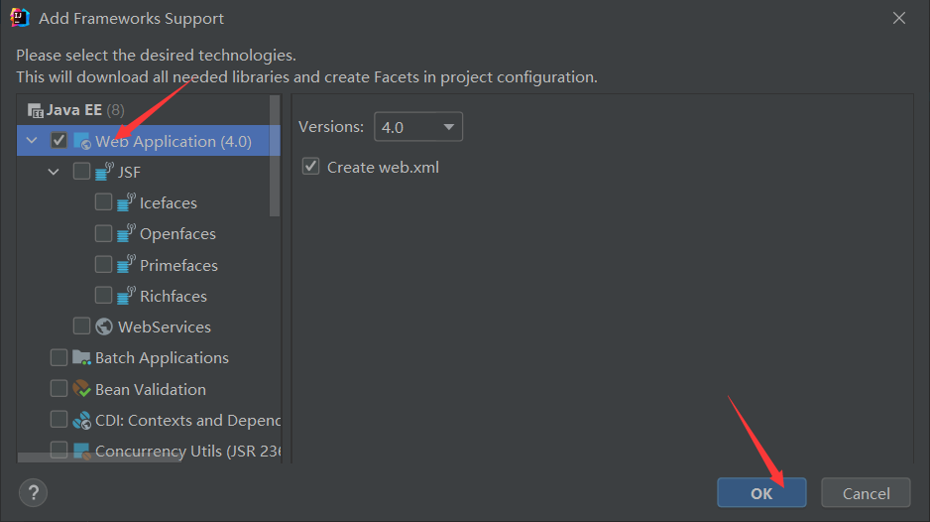Open the Versions dropdown

tap(417, 127)
